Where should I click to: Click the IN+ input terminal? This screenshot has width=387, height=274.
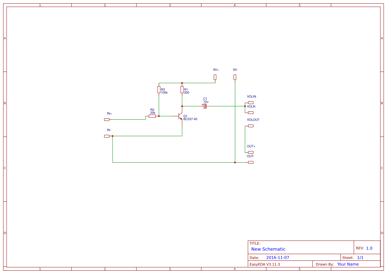point(107,119)
